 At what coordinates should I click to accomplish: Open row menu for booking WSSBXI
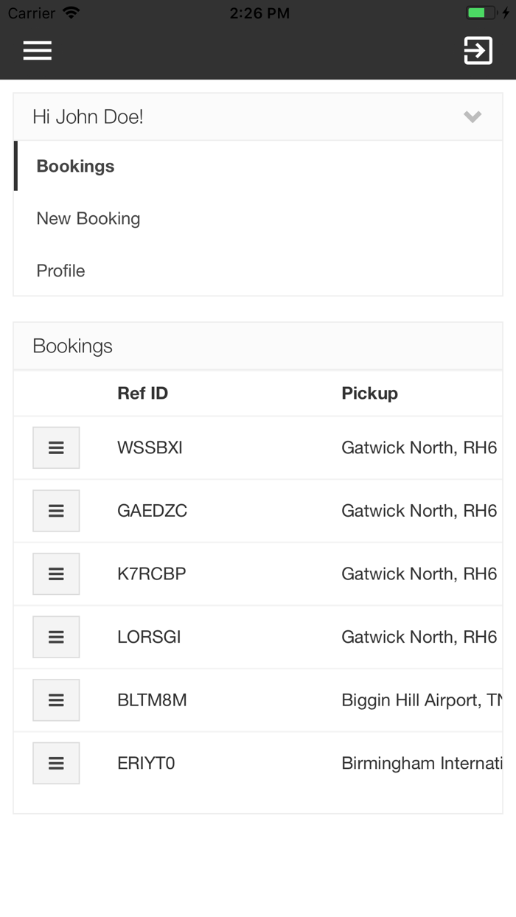(56, 447)
